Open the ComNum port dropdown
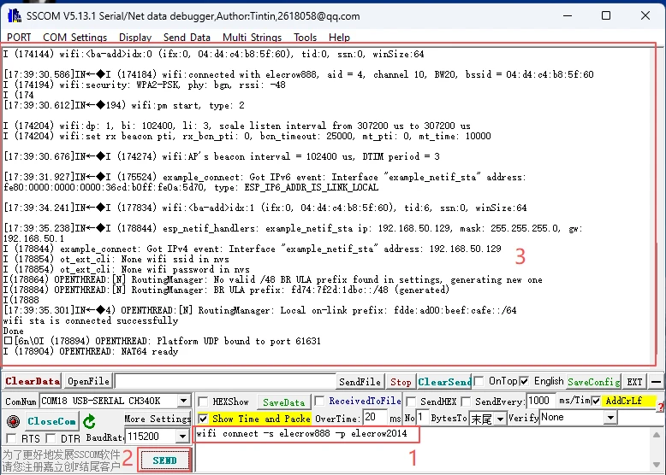The width and height of the screenshot is (666, 475). (x=183, y=401)
